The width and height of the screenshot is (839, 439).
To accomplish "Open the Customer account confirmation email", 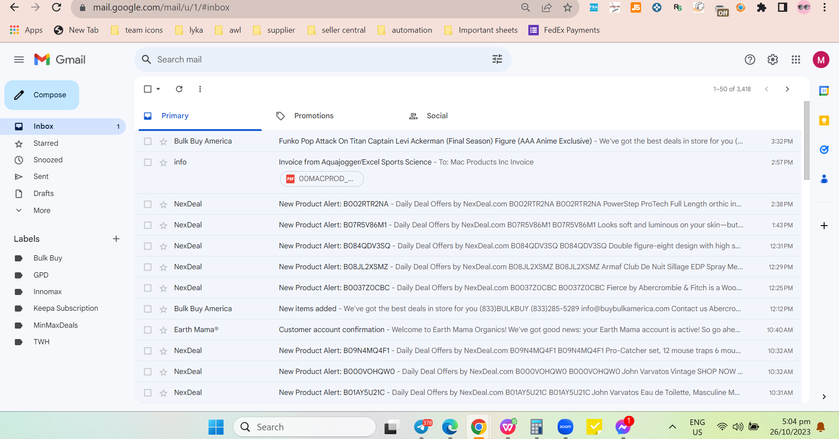I will [468, 330].
